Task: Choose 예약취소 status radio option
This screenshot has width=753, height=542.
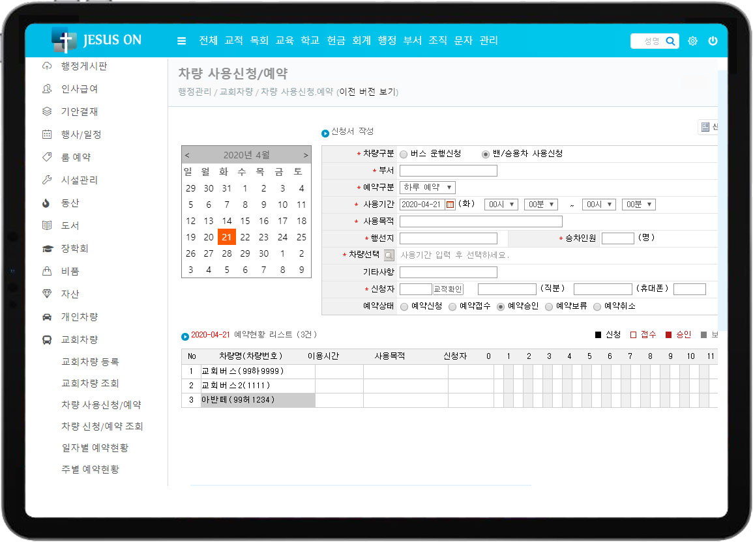Action: pyautogui.click(x=597, y=306)
